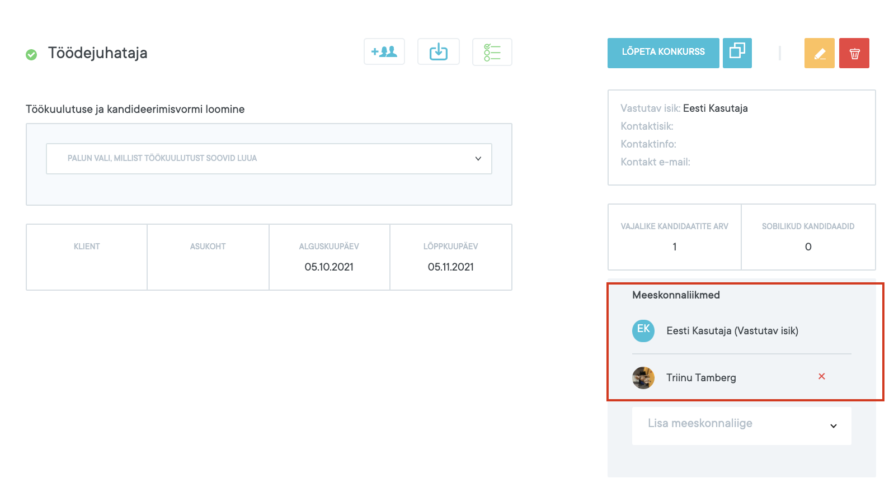
Task: Click the add candidates people icon
Action: tap(384, 52)
